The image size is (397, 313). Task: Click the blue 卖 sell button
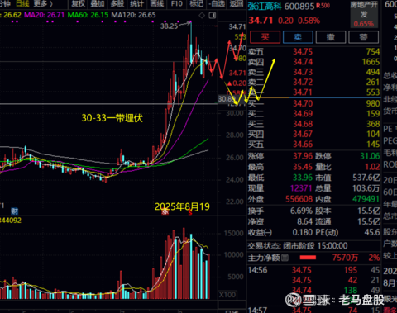click(298, 37)
